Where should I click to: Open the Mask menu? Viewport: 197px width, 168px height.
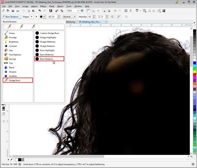point(52,6)
